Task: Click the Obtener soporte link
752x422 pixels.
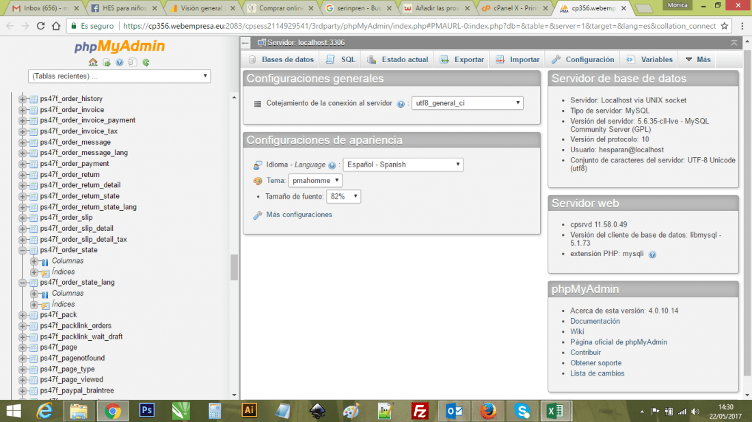Action: pyautogui.click(x=595, y=363)
